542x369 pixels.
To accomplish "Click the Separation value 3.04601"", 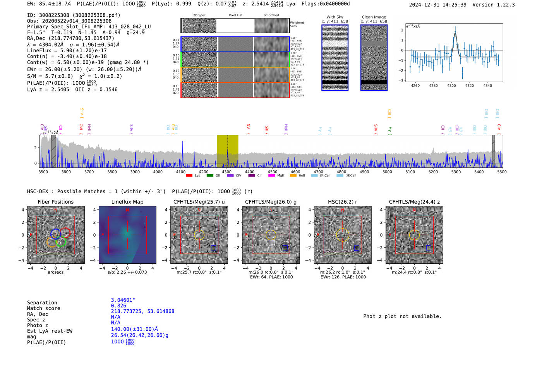I will [123, 300].
